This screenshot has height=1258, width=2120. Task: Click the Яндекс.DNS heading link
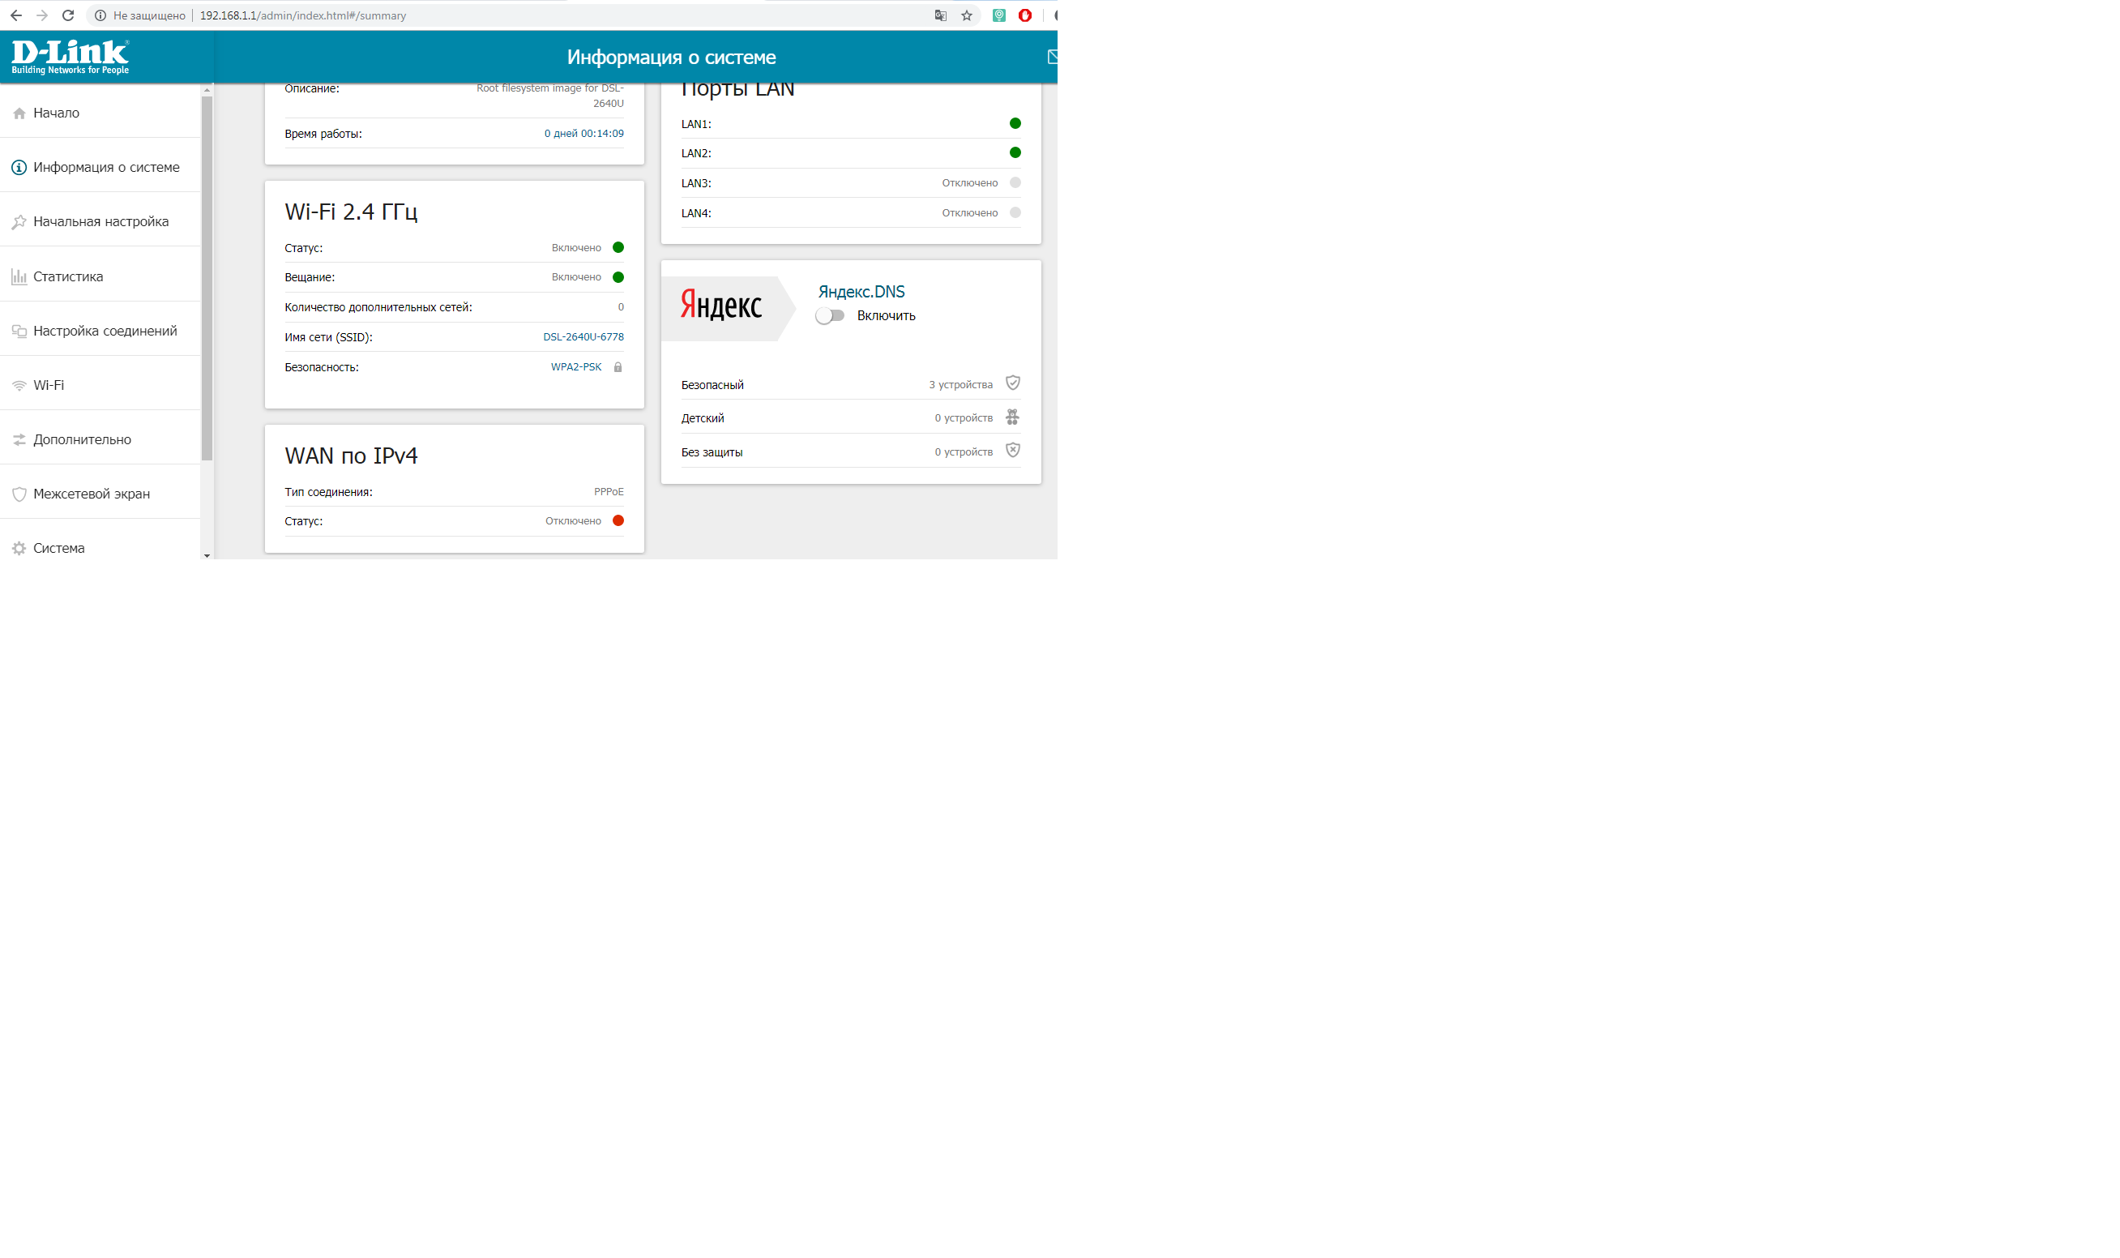pos(861,292)
